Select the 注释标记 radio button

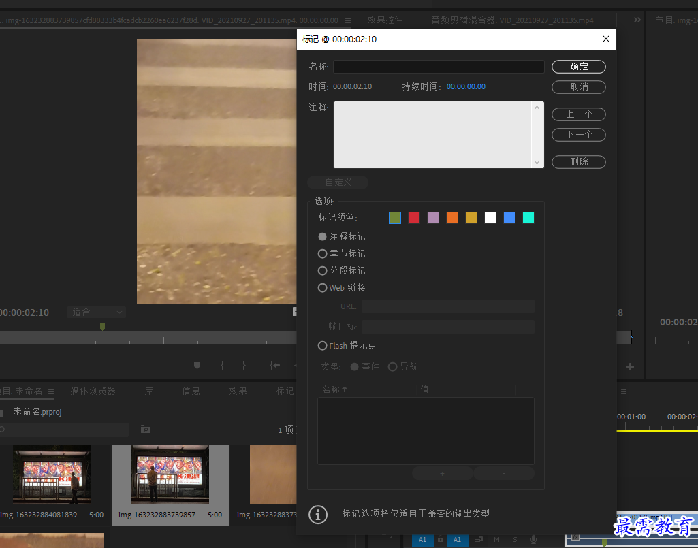[x=322, y=236]
